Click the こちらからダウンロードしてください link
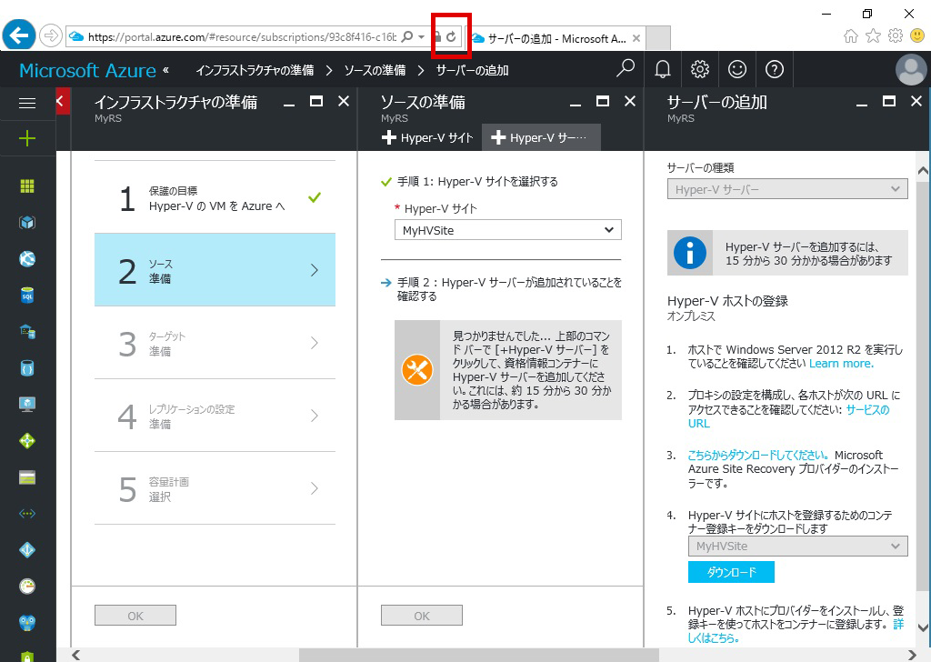The width and height of the screenshot is (931, 662). [x=759, y=455]
